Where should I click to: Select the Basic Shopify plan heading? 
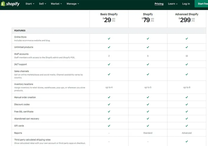(x=109, y=14)
